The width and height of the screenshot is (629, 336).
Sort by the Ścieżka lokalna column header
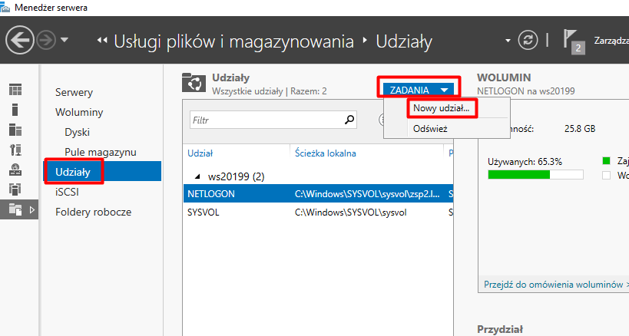point(326,153)
